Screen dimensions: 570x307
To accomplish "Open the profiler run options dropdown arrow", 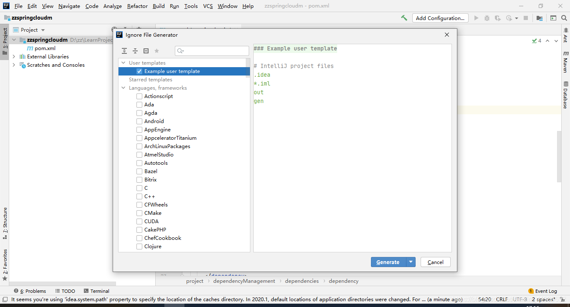I will 517,18.
